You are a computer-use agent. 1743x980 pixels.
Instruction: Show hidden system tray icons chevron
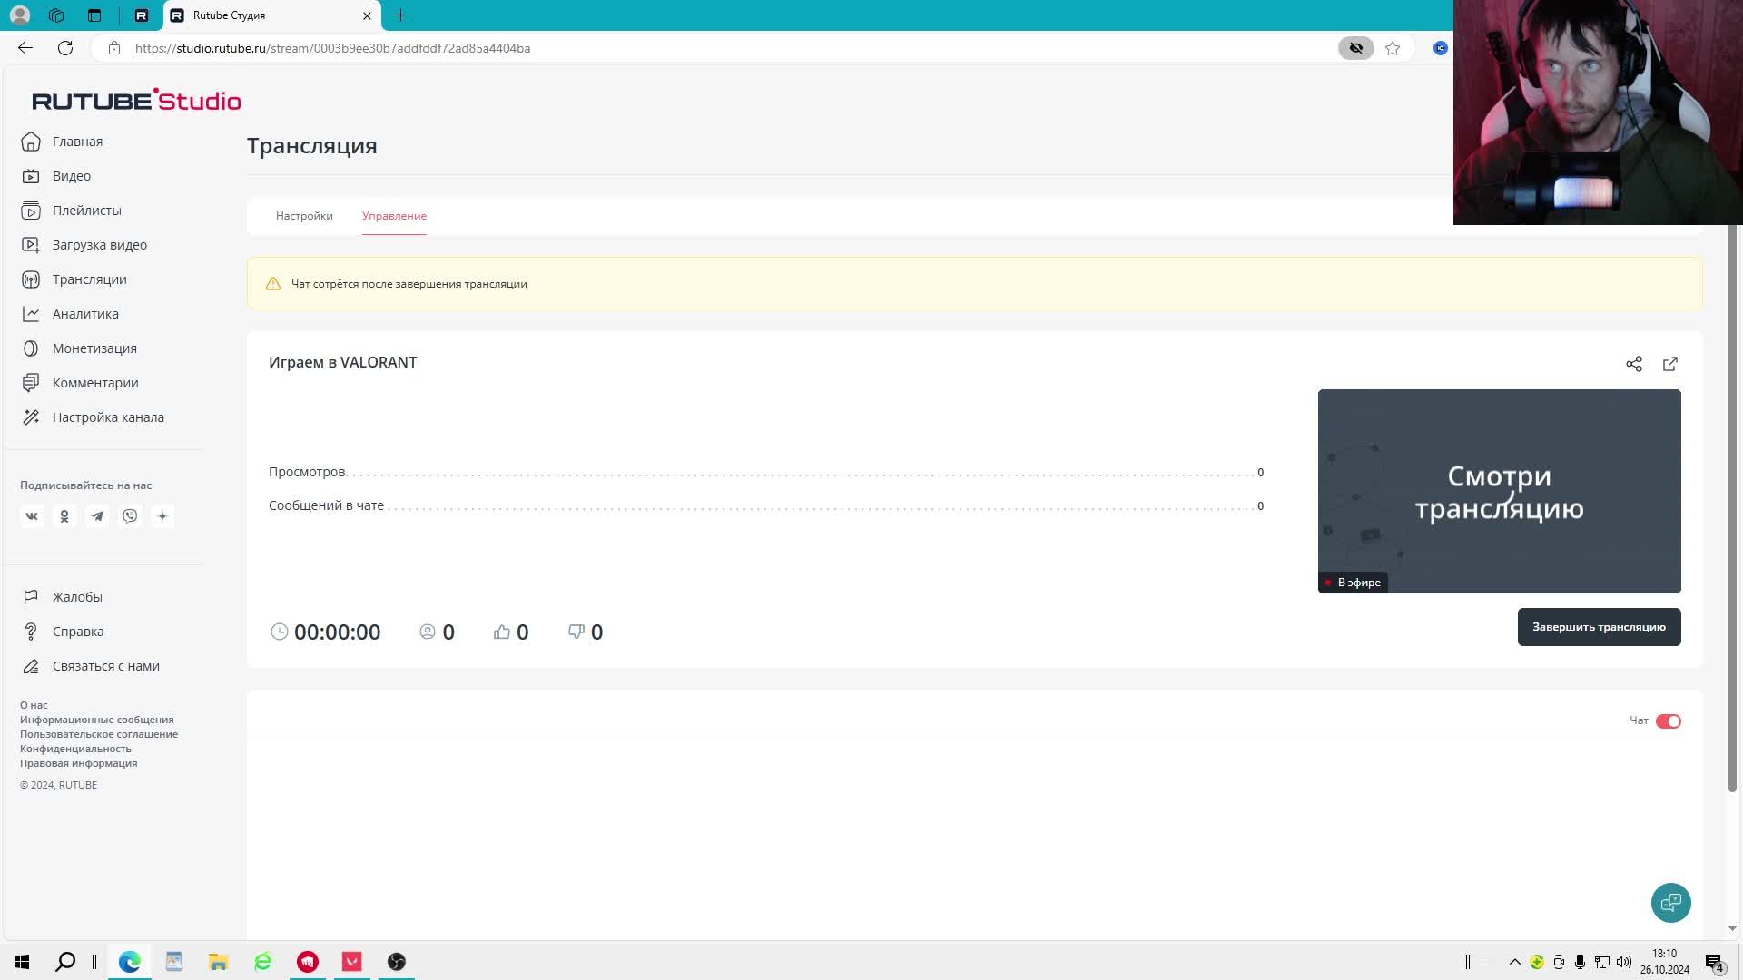click(1514, 962)
